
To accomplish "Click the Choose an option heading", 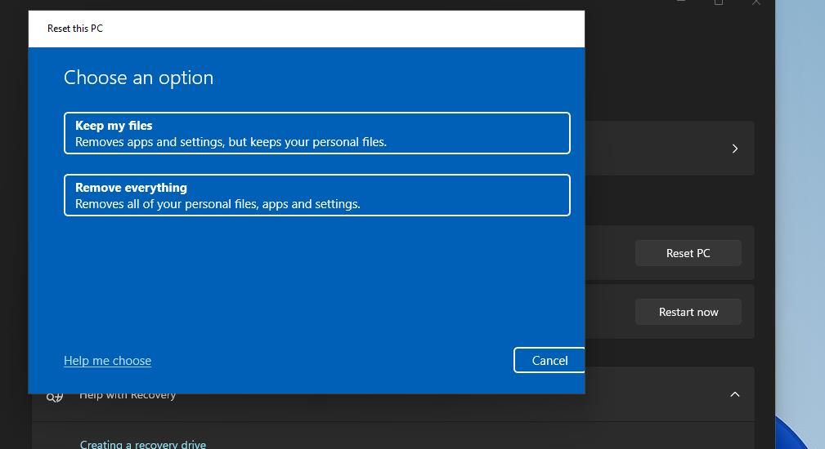I will coord(138,78).
